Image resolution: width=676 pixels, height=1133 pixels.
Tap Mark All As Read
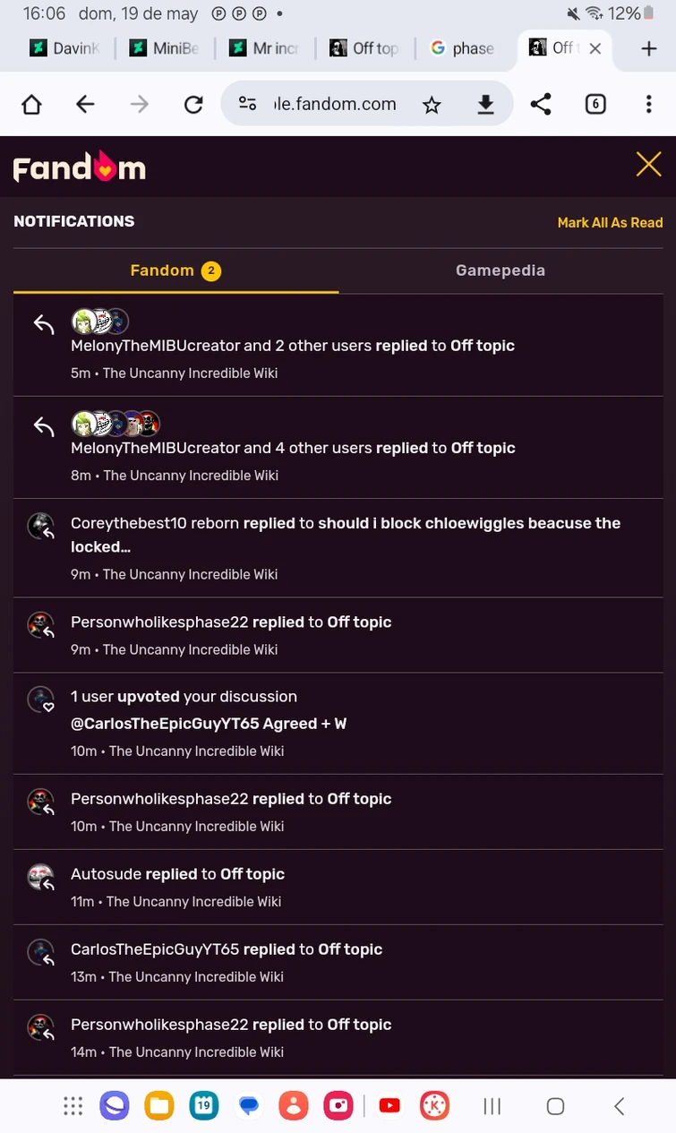(610, 222)
